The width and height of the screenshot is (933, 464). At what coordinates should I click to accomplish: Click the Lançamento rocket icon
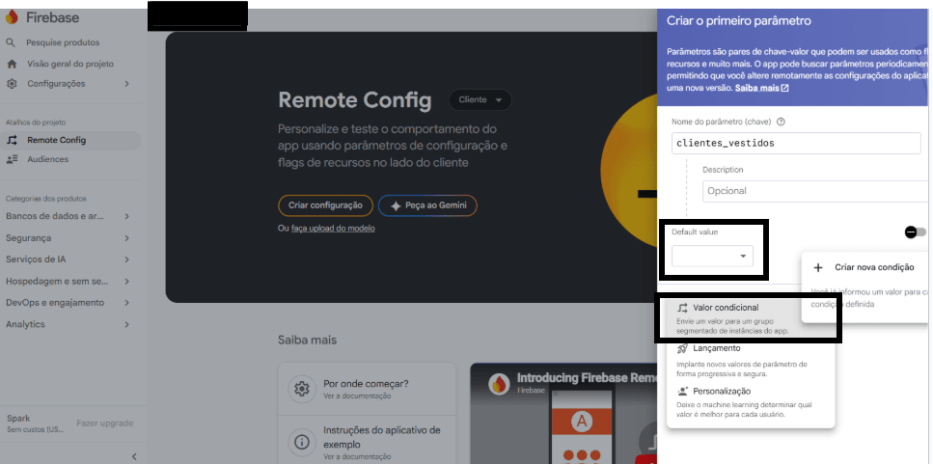point(682,348)
